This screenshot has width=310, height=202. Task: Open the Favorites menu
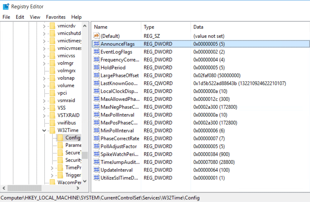[56, 17]
